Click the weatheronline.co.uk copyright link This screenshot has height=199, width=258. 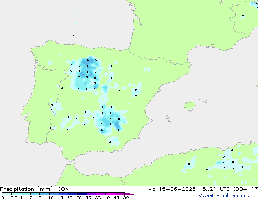click(224, 195)
